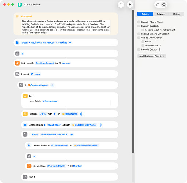
Task: Click ContinueRepeat name in second Set variable
Action: pyautogui.click(x=56, y=166)
